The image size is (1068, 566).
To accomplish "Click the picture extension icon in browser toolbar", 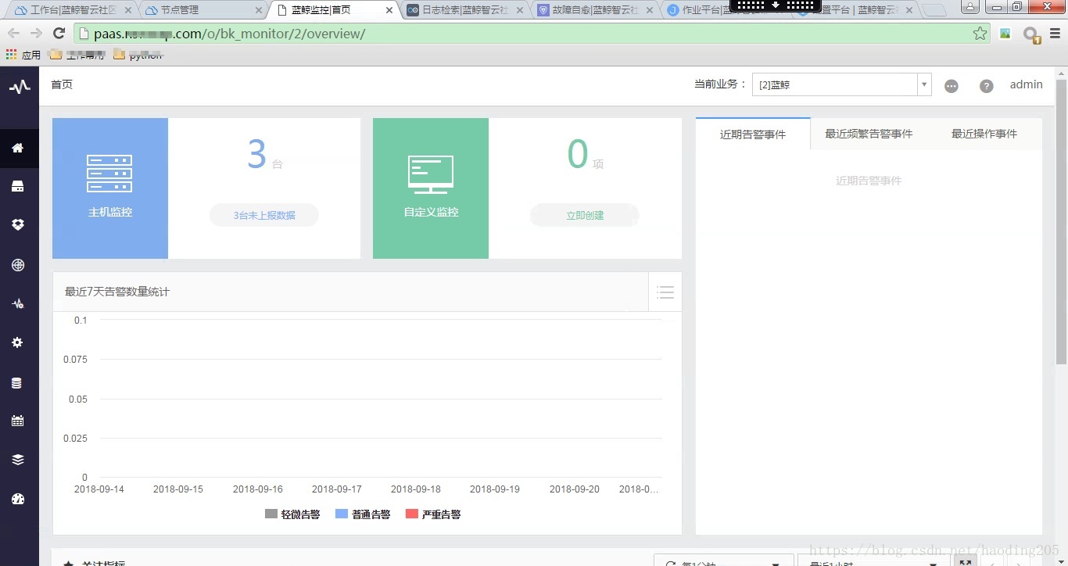I will click(1005, 34).
